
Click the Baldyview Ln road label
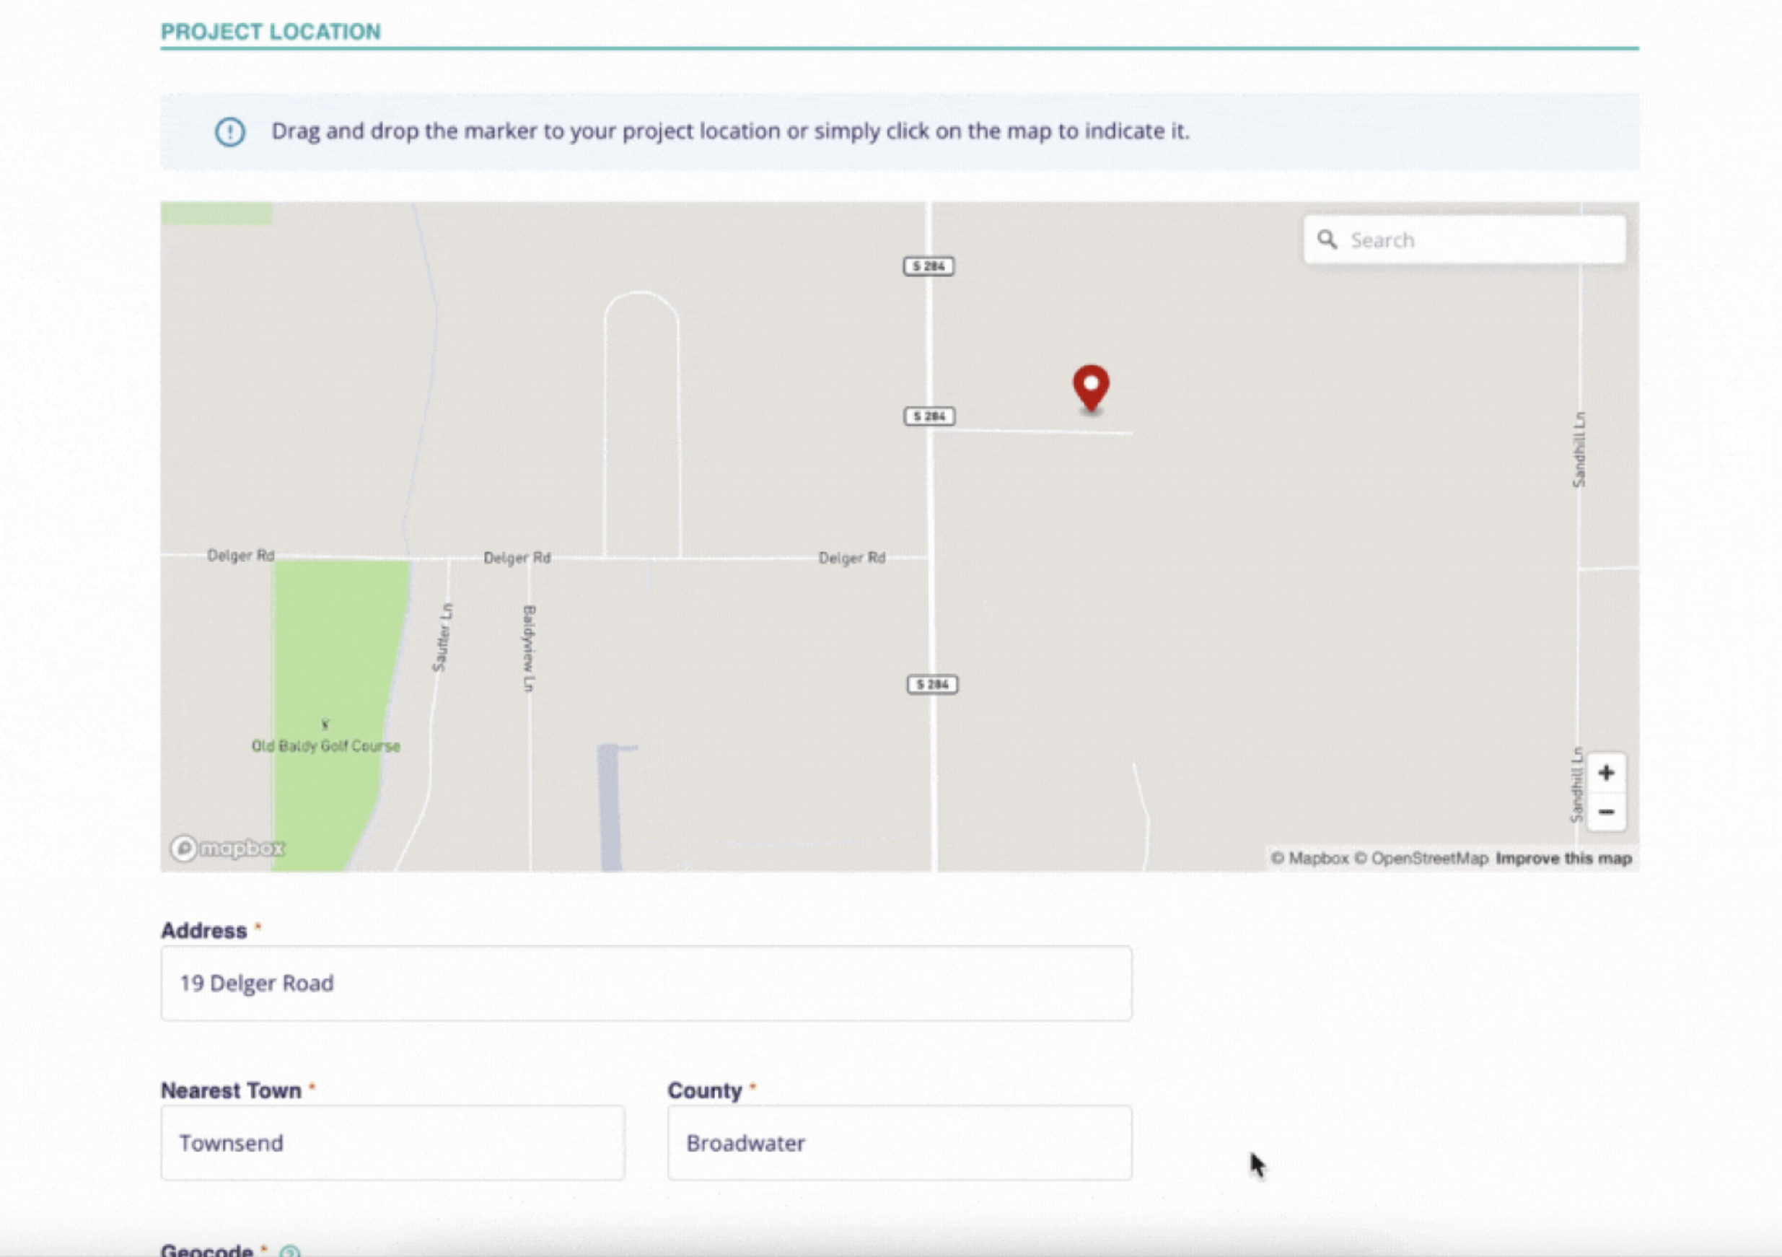pyautogui.click(x=529, y=648)
